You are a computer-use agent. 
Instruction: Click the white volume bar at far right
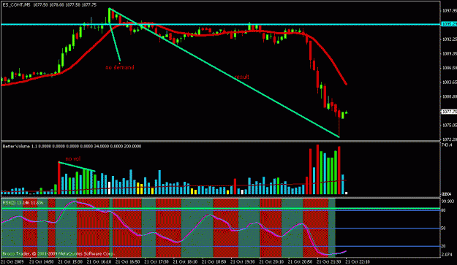tap(347, 193)
